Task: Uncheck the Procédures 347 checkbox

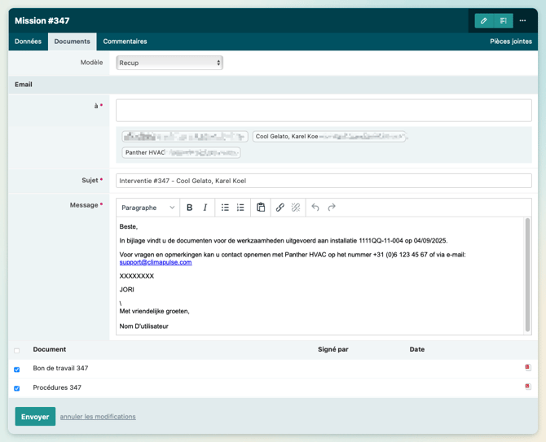Action: [x=17, y=388]
